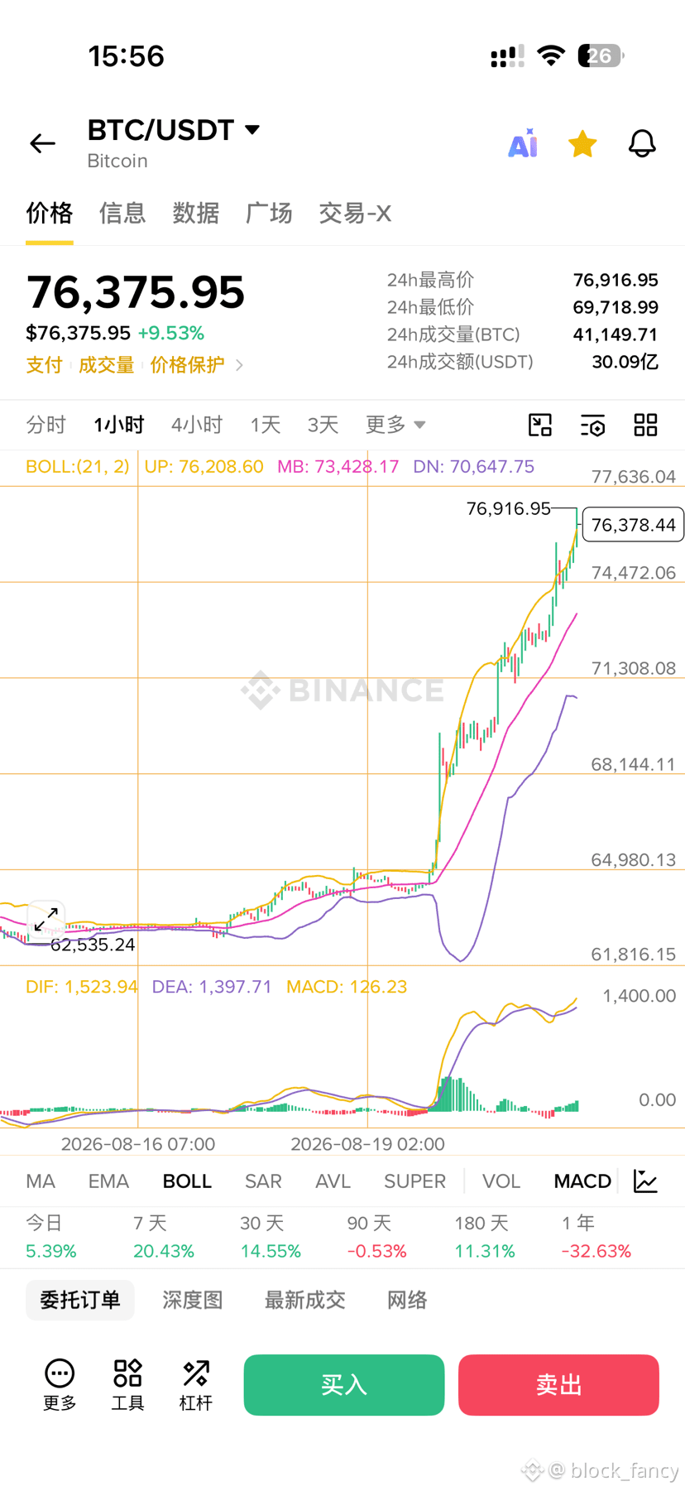Open the 支付 tag link
This screenshot has height=1491, width=685.
pyautogui.click(x=44, y=365)
